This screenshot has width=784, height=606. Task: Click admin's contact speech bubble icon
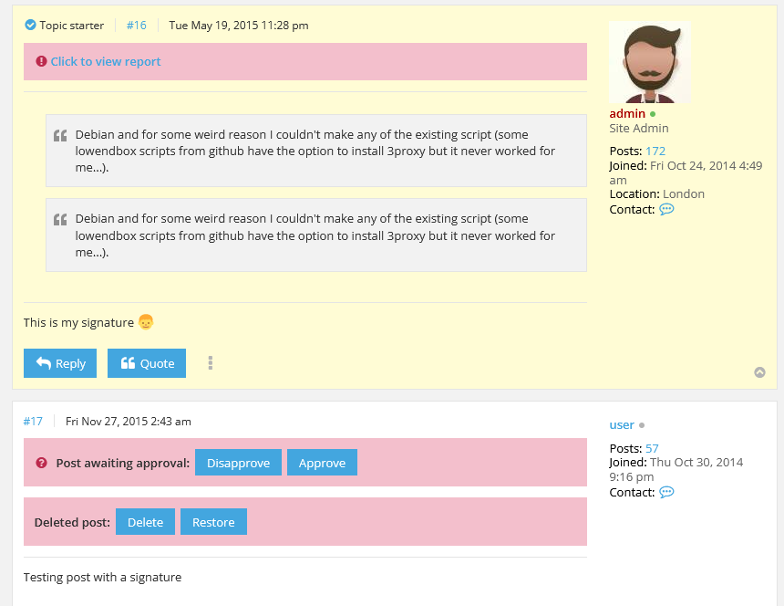click(x=666, y=209)
